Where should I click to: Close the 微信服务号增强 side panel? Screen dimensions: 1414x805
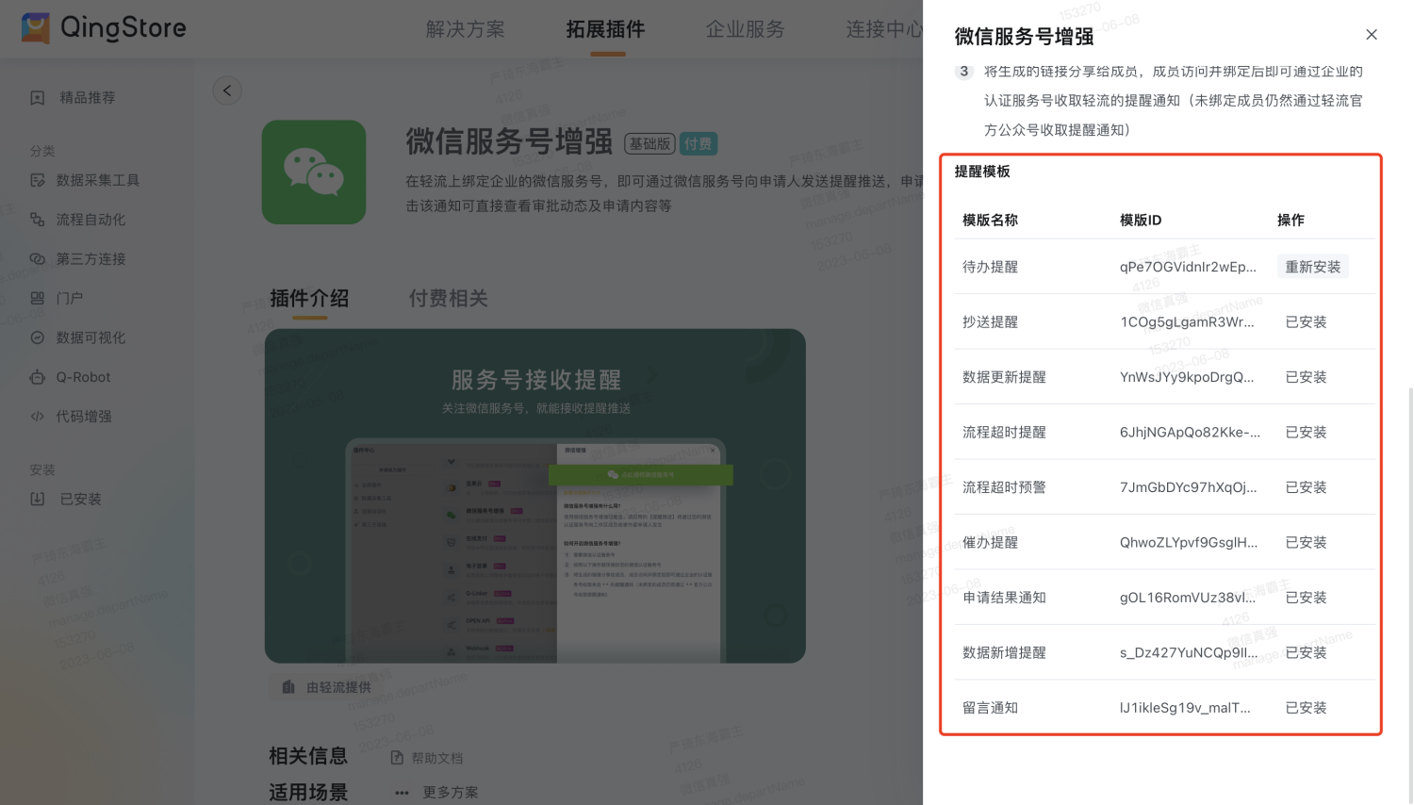(x=1372, y=35)
